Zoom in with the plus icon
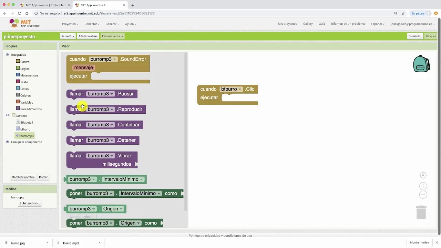This screenshot has width=441, height=248. click(423, 186)
